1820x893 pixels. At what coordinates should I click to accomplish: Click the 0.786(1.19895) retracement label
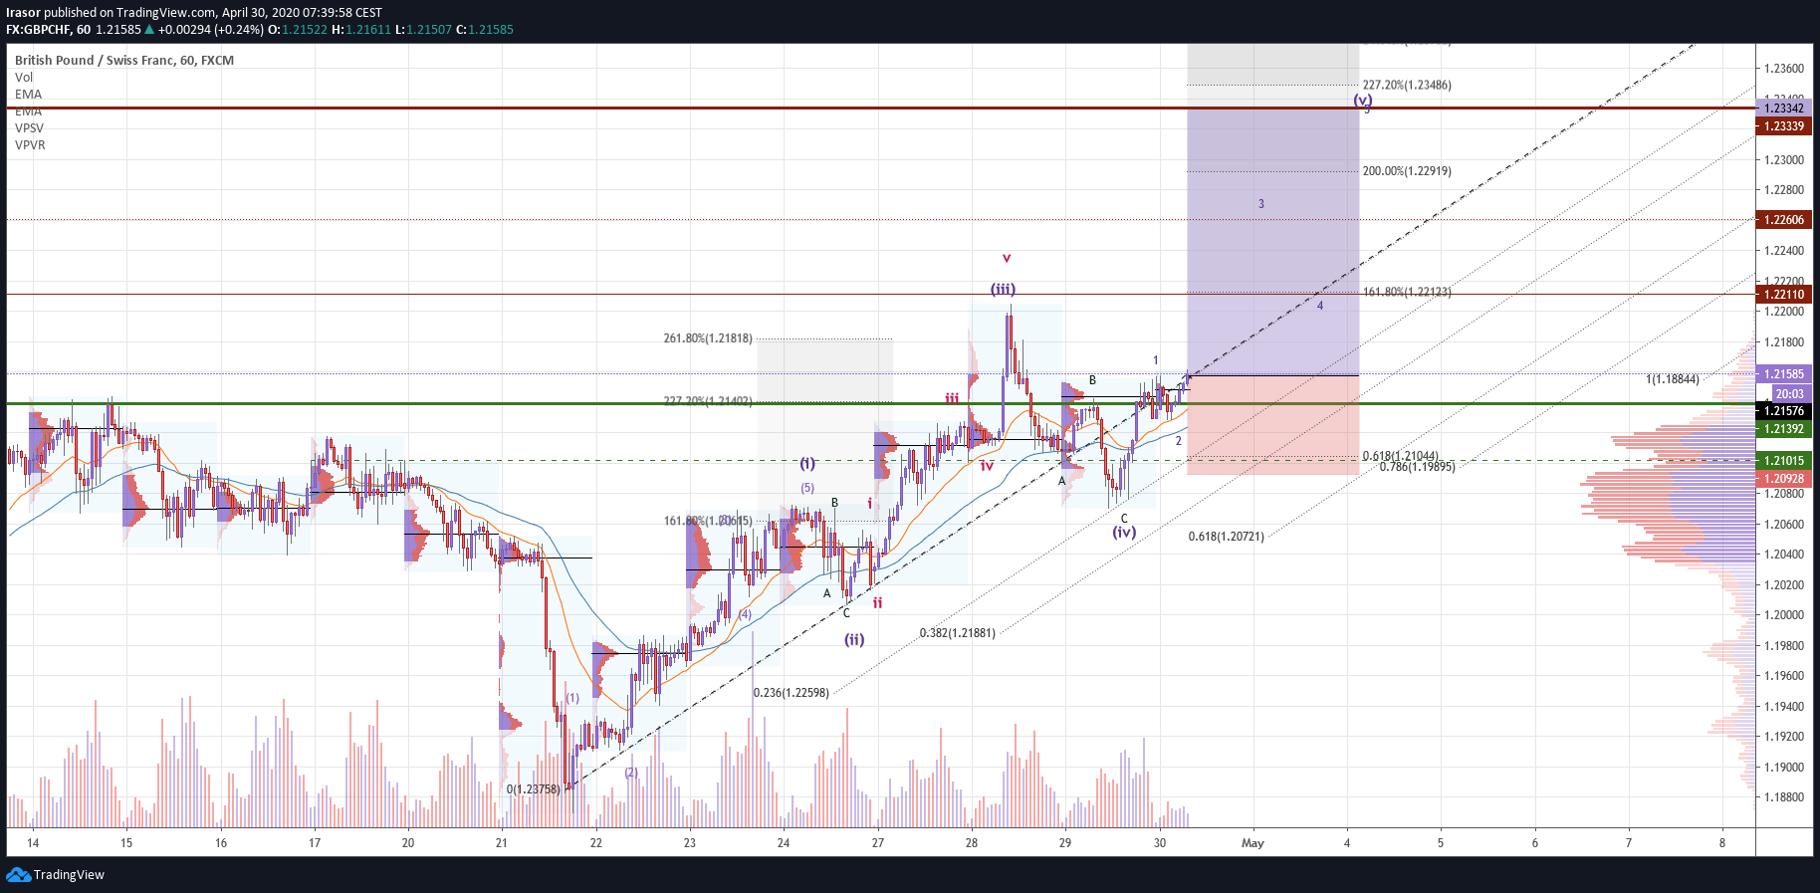point(1417,467)
